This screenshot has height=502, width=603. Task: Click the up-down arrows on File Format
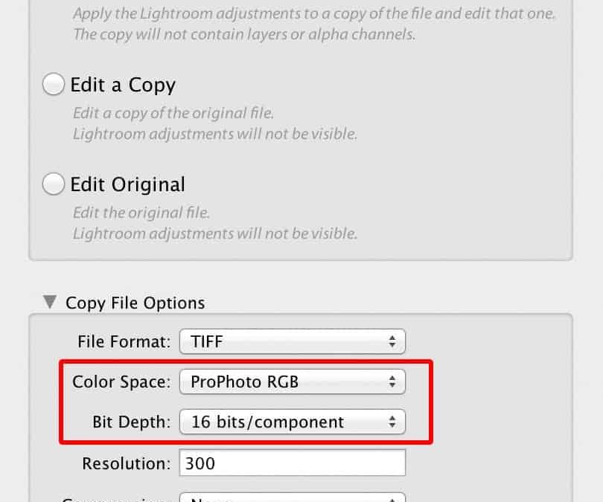click(392, 342)
